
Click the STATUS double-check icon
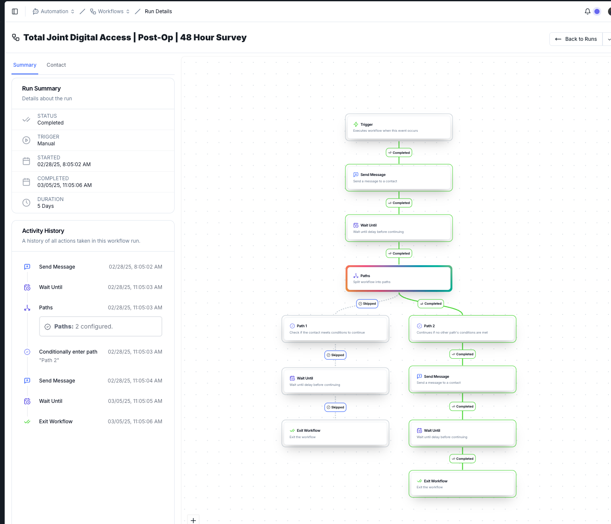click(x=26, y=119)
